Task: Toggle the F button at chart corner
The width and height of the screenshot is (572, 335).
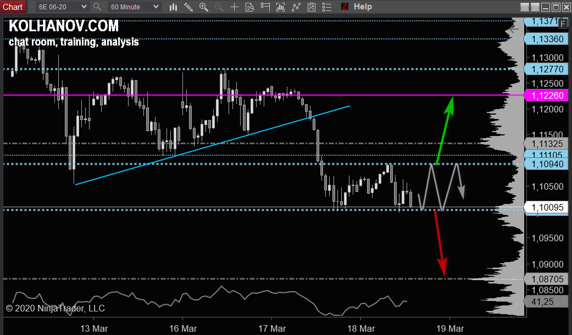Action: click(x=563, y=24)
